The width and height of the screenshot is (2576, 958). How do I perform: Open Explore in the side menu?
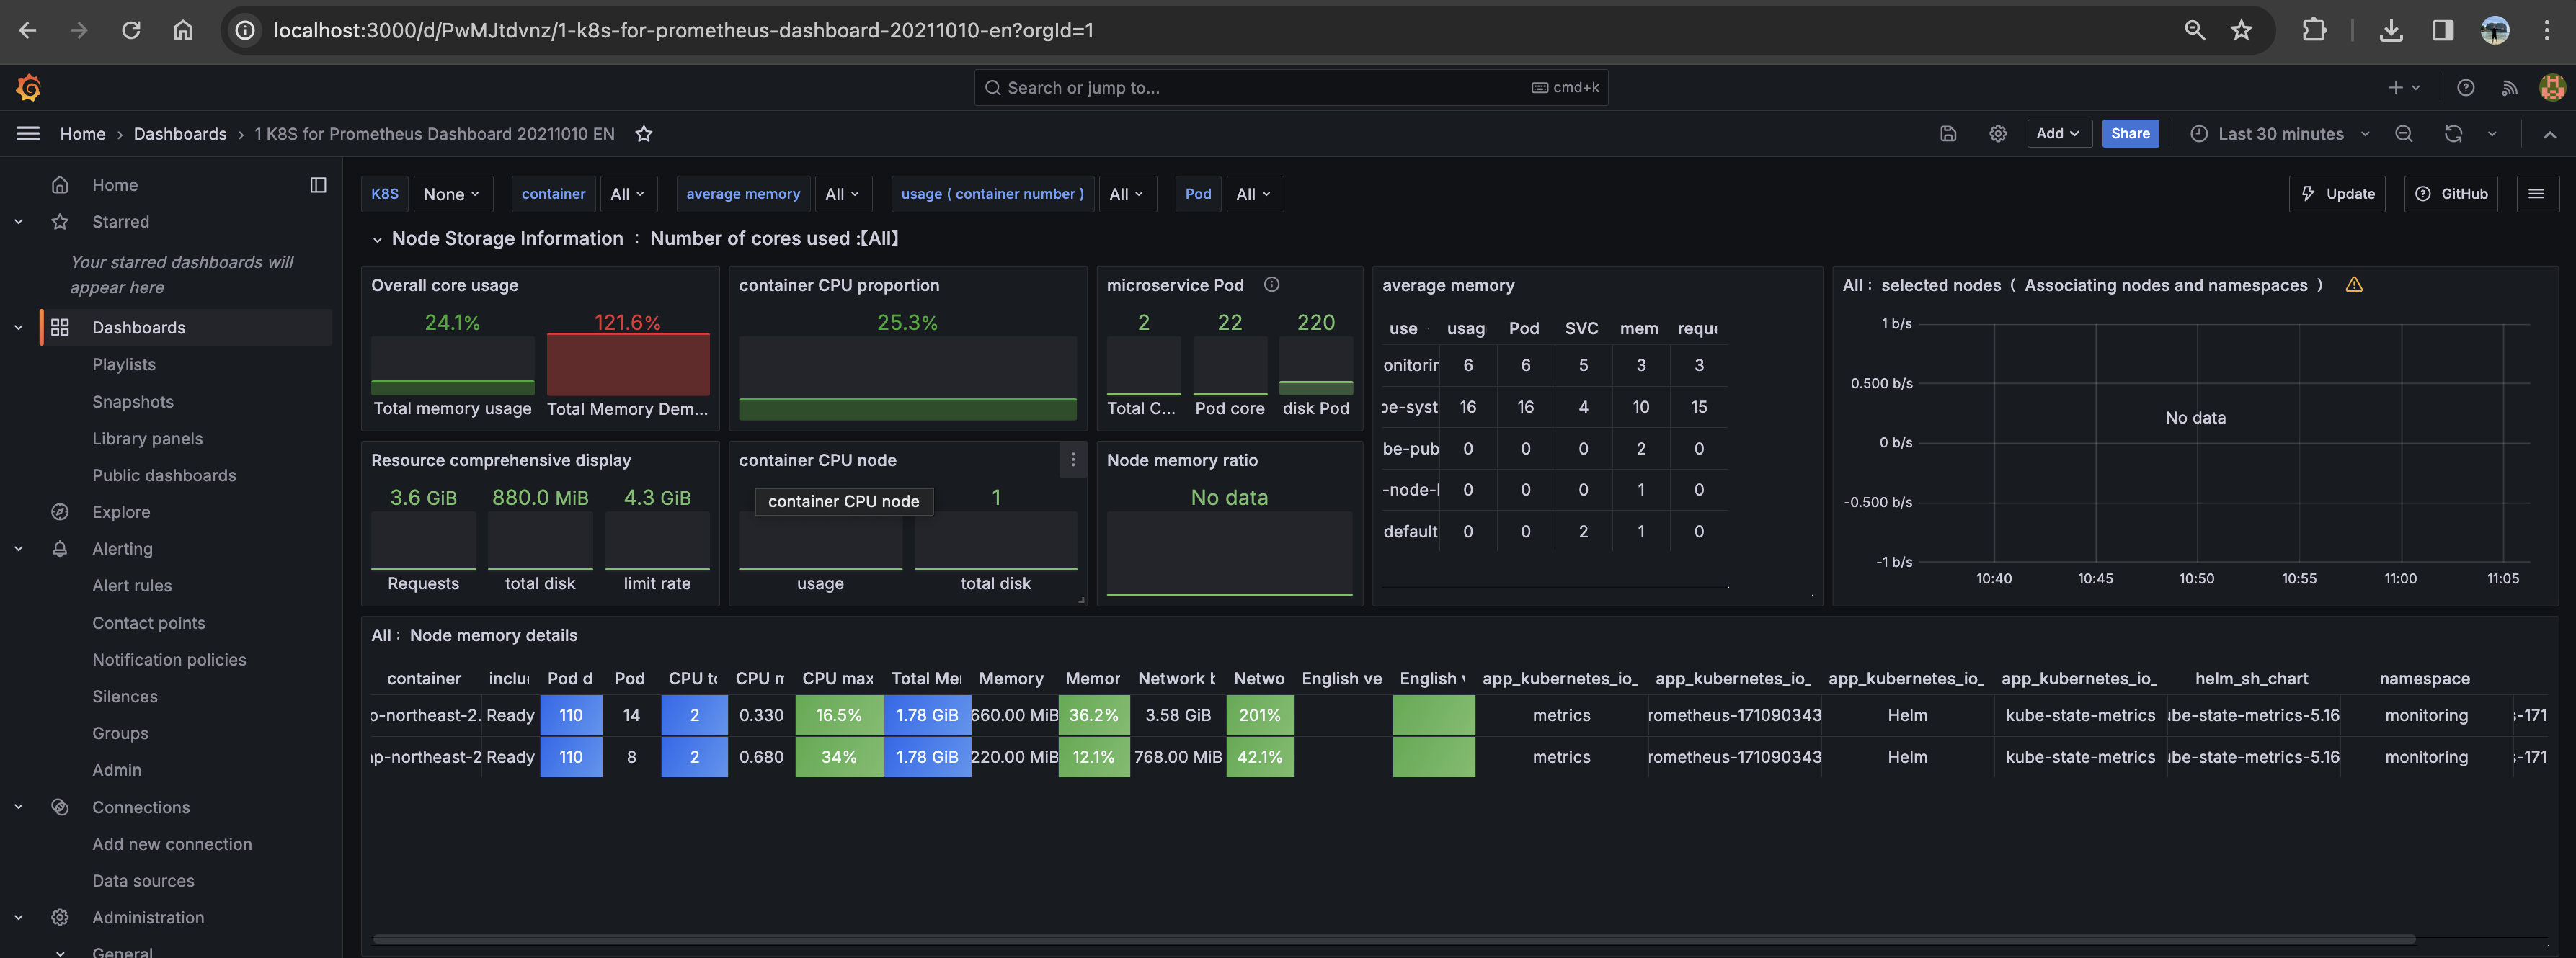(x=121, y=511)
